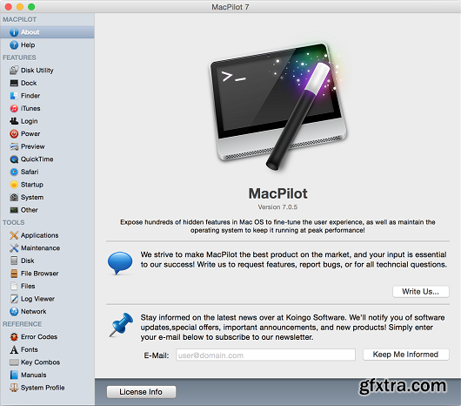Select File Browser label under Tools

tap(40, 274)
